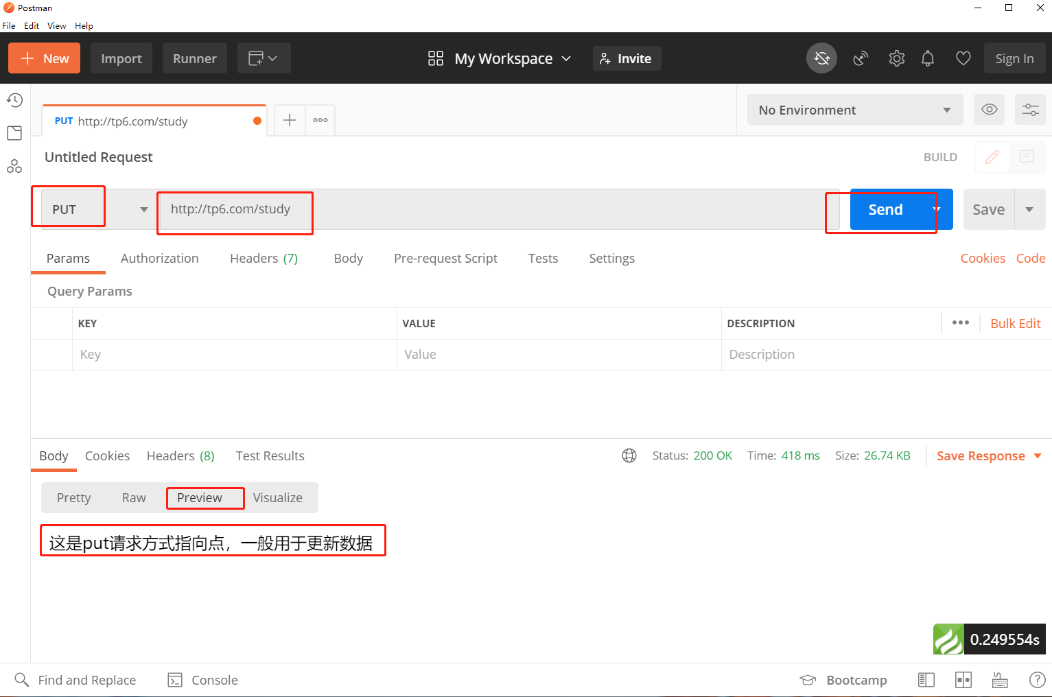Open the Save Response dropdown
The image size is (1052, 697).
click(x=989, y=456)
